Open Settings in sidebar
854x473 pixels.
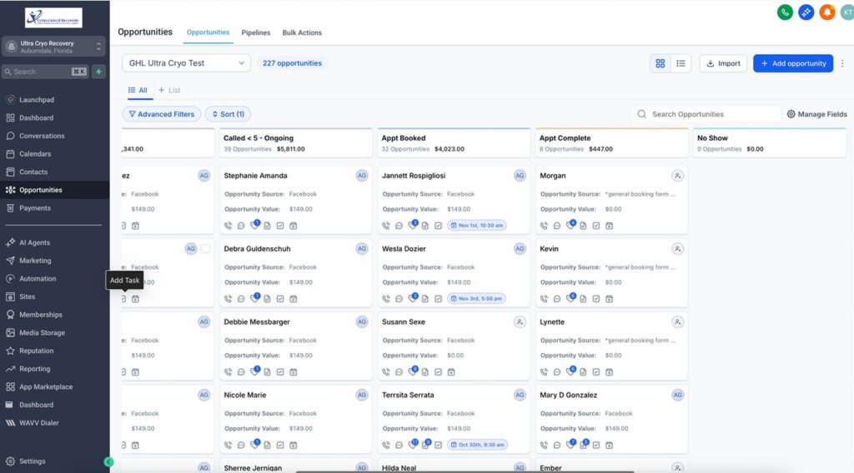(x=33, y=461)
